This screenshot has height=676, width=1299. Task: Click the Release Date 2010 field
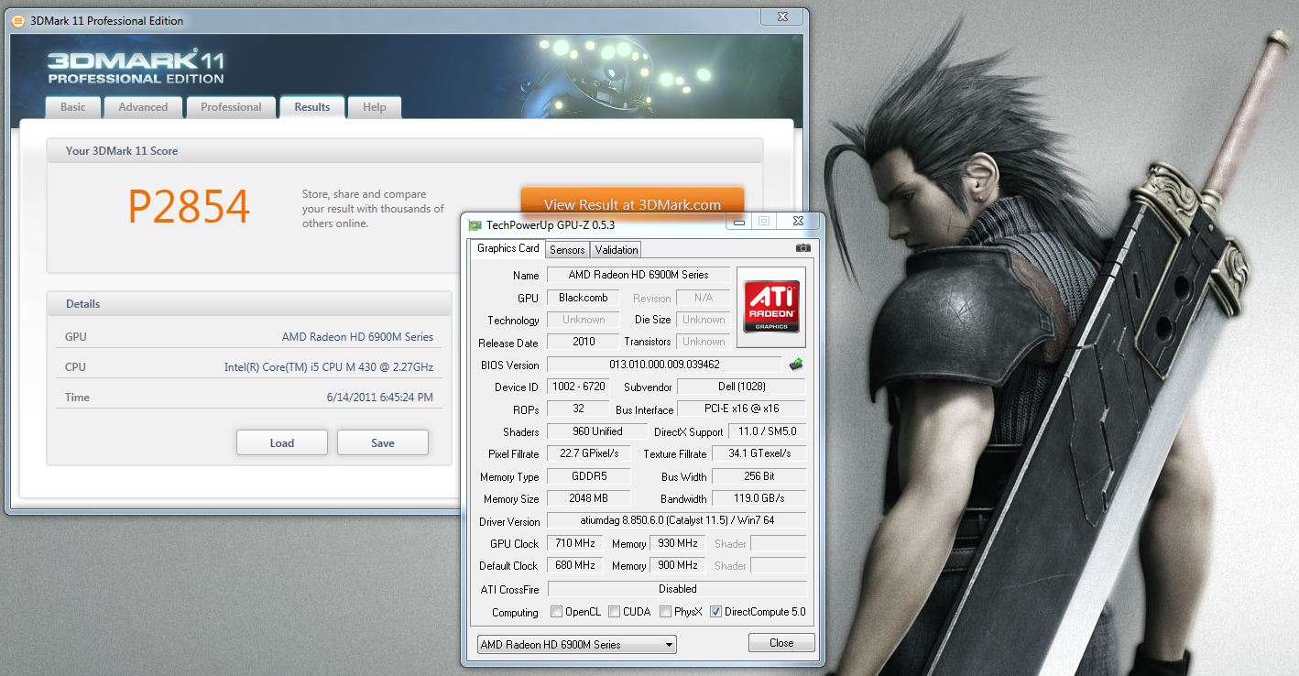point(583,342)
